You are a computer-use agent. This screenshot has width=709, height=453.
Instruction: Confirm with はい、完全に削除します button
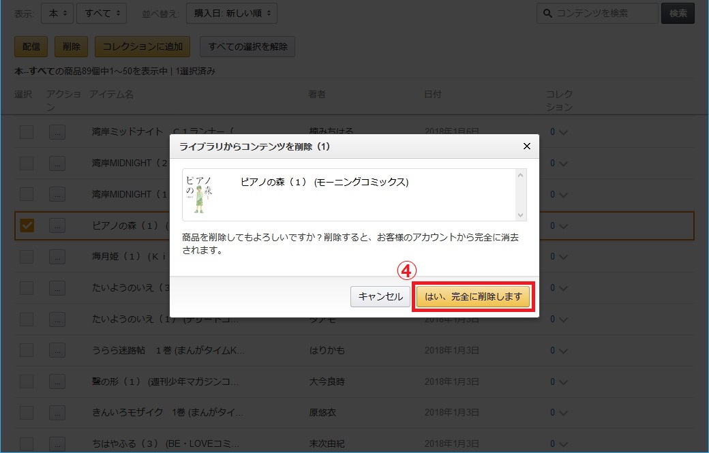click(x=473, y=297)
